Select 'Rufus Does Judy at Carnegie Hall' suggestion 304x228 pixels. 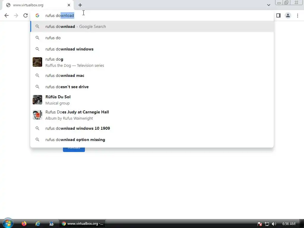152,115
